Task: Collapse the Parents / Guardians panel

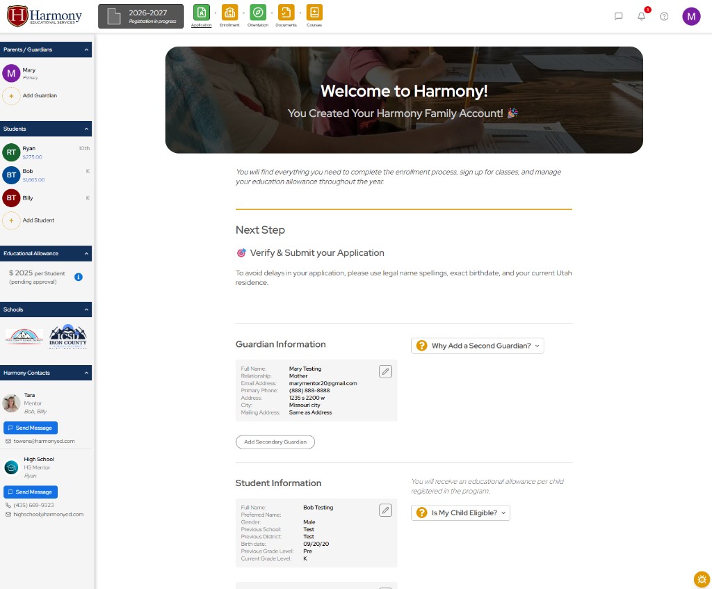Action: (x=86, y=49)
